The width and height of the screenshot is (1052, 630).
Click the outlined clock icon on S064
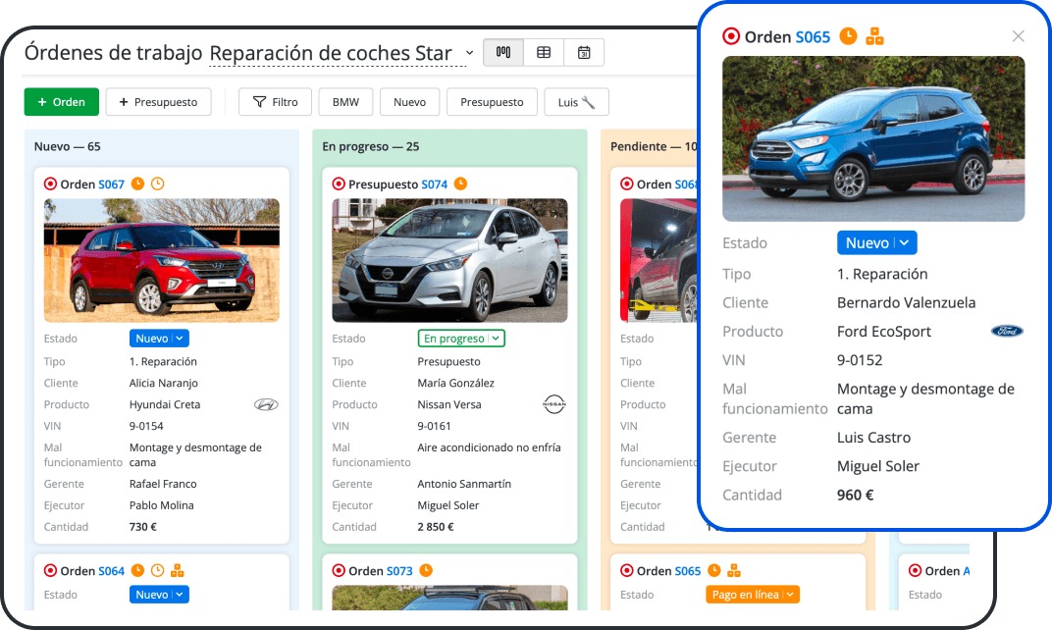click(x=158, y=570)
